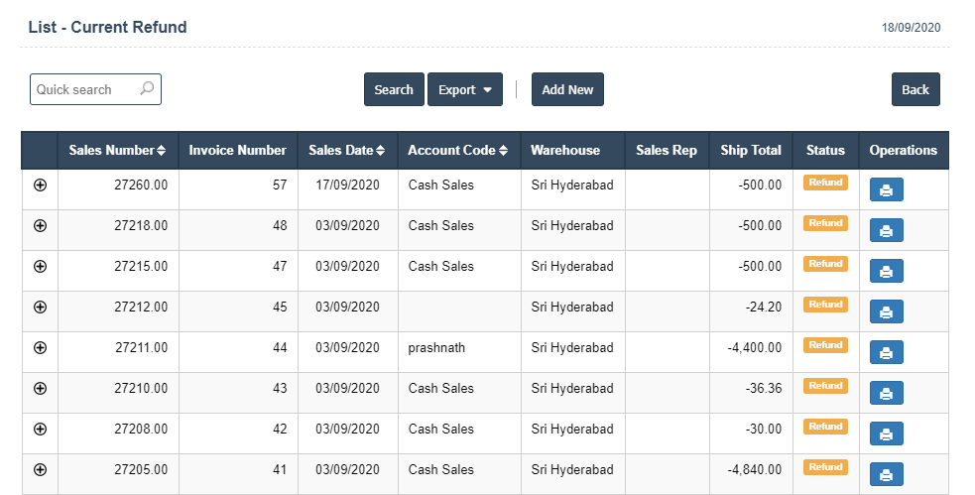Sort table by Sales Date column

(x=347, y=151)
